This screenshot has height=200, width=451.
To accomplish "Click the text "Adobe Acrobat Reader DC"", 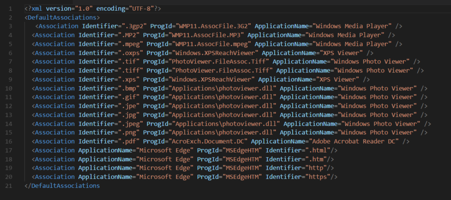I will 354,141.
